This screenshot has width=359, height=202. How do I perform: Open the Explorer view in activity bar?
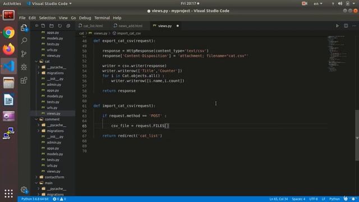[x=24, y=27]
